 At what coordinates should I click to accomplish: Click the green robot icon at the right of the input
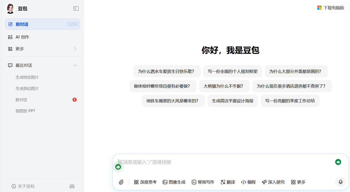(338, 162)
